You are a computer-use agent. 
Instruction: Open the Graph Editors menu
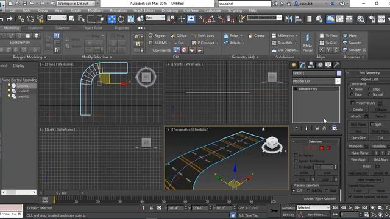pos(144,10)
